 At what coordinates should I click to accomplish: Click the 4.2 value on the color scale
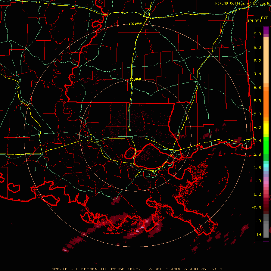pyautogui.click(x=257, y=128)
